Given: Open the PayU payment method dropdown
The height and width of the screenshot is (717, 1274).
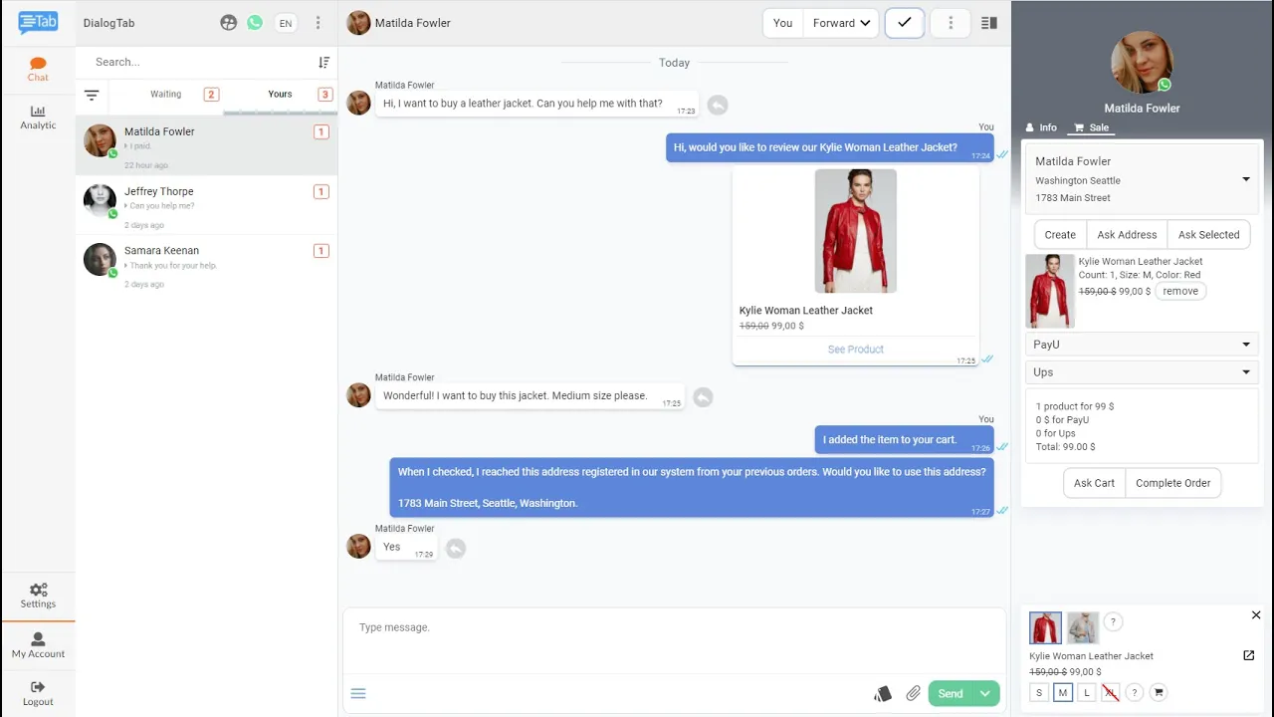Looking at the screenshot, I should coord(1143,345).
